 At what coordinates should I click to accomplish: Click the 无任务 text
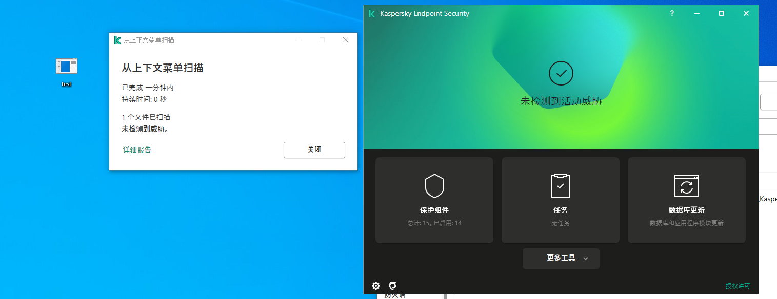[561, 223]
